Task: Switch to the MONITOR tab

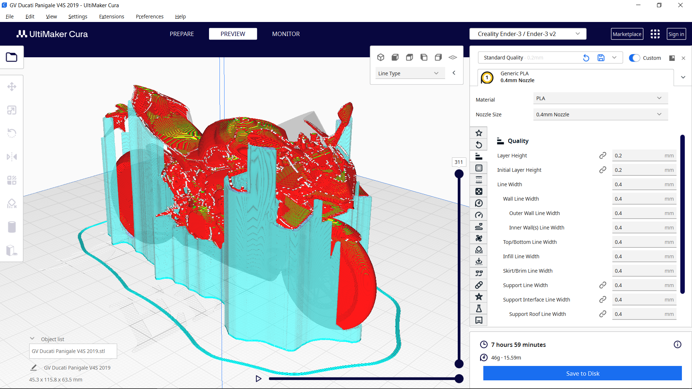Action: [x=286, y=33]
